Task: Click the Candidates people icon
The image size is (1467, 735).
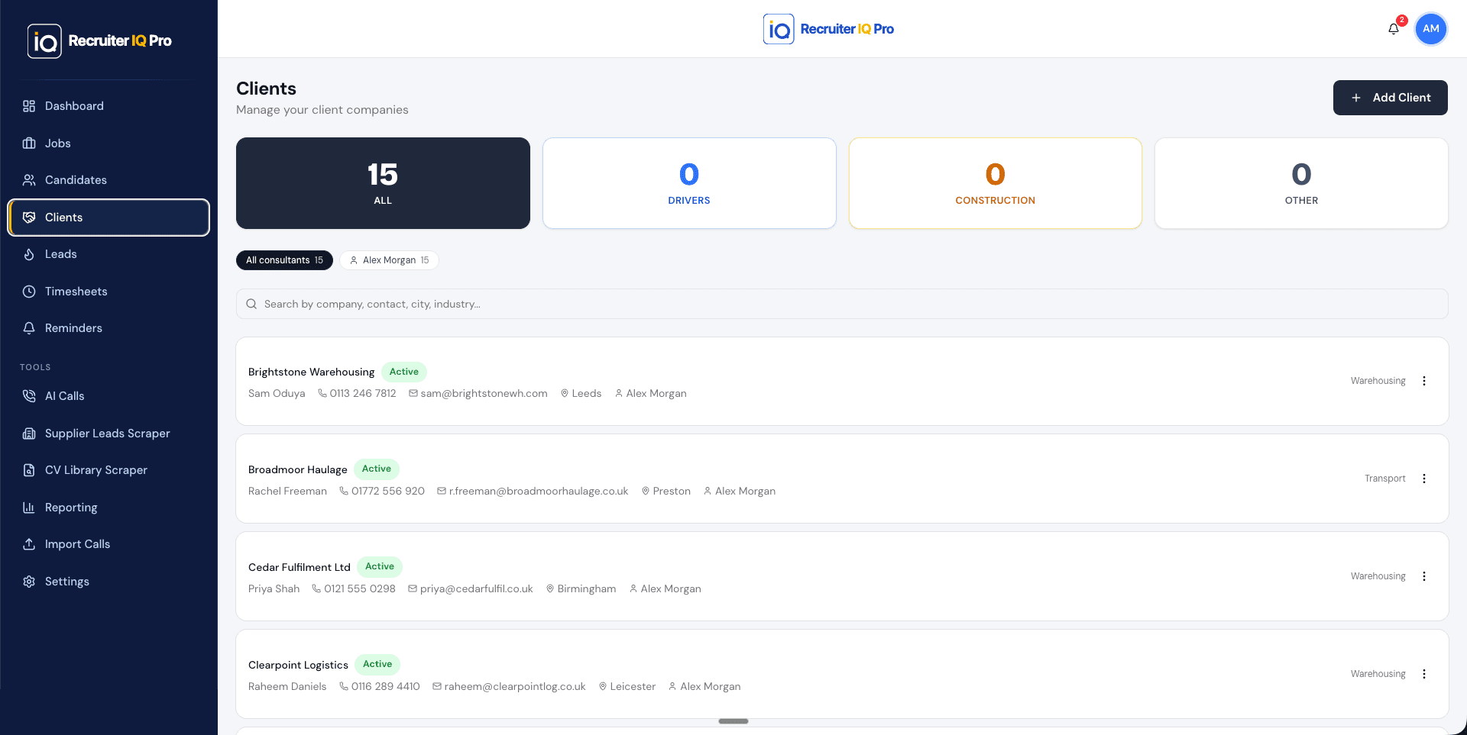Action: click(29, 180)
